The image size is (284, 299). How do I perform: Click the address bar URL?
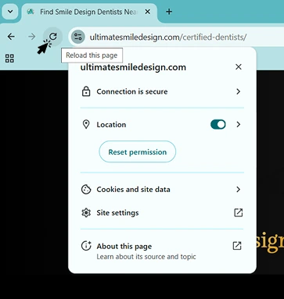[x=168, y=37]
